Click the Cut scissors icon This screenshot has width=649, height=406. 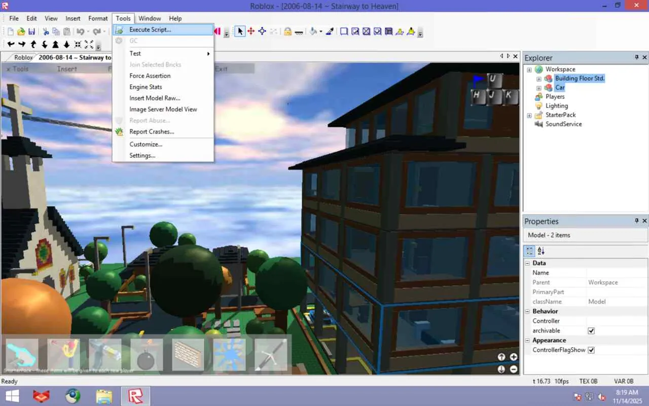[46, 31]
